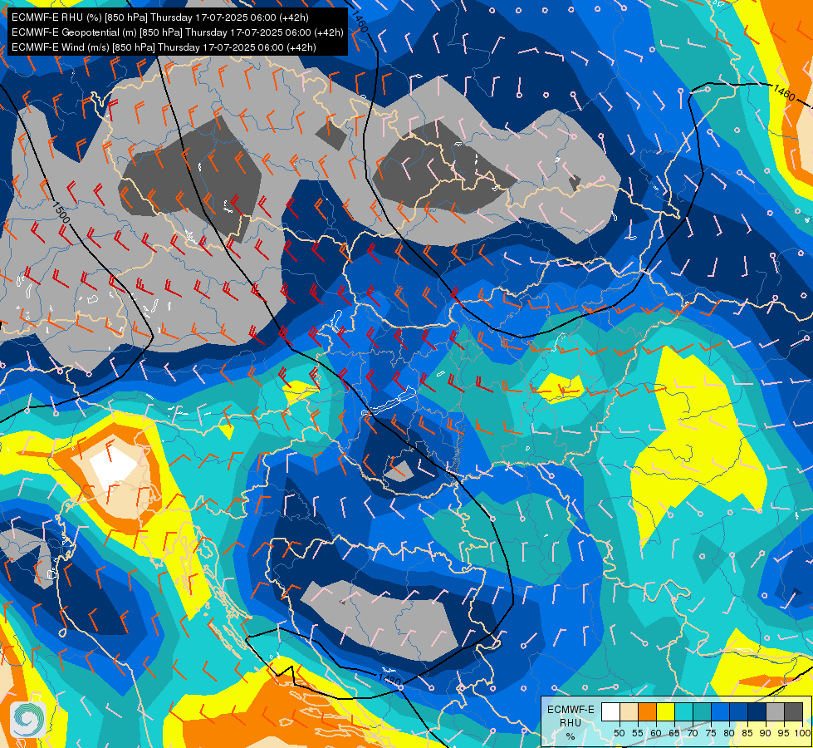Click the 1500 geopotential contour label
813x748 pixels.
[61, 212]
